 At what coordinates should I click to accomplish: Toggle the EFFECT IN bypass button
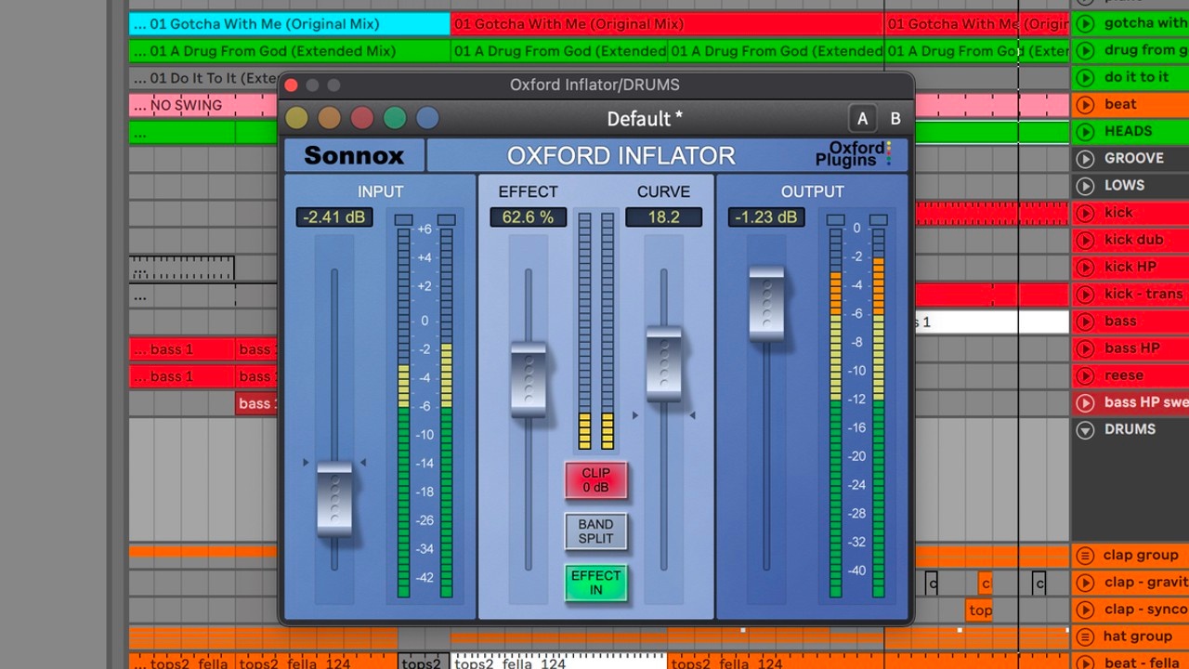point(595,583)
